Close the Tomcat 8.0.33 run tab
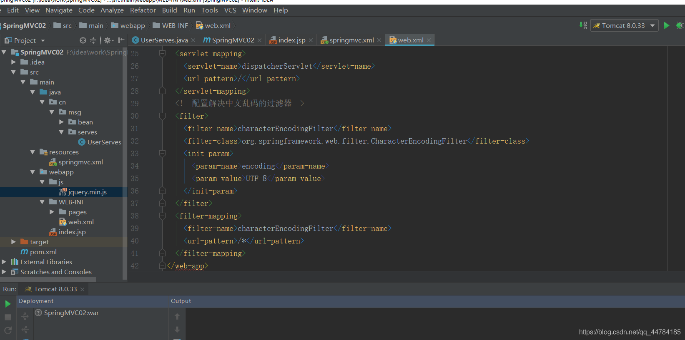 pos(83,290)
